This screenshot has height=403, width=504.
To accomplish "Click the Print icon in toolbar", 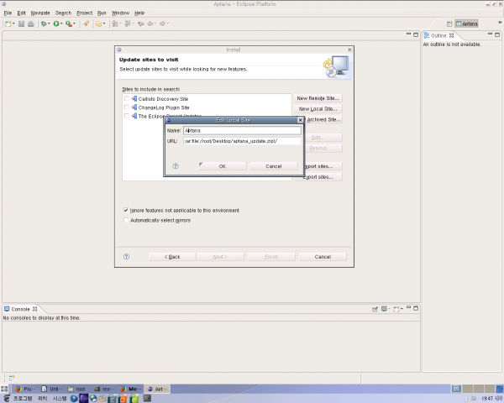I will coord(31,24).
